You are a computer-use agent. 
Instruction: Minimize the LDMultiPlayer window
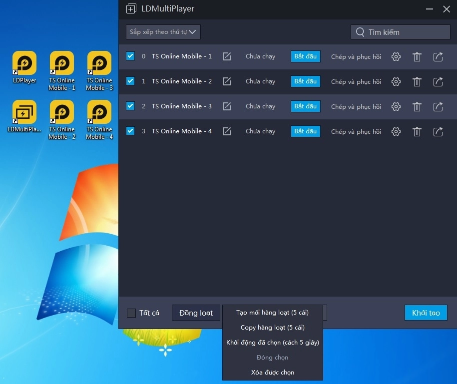tap(430, 9)
